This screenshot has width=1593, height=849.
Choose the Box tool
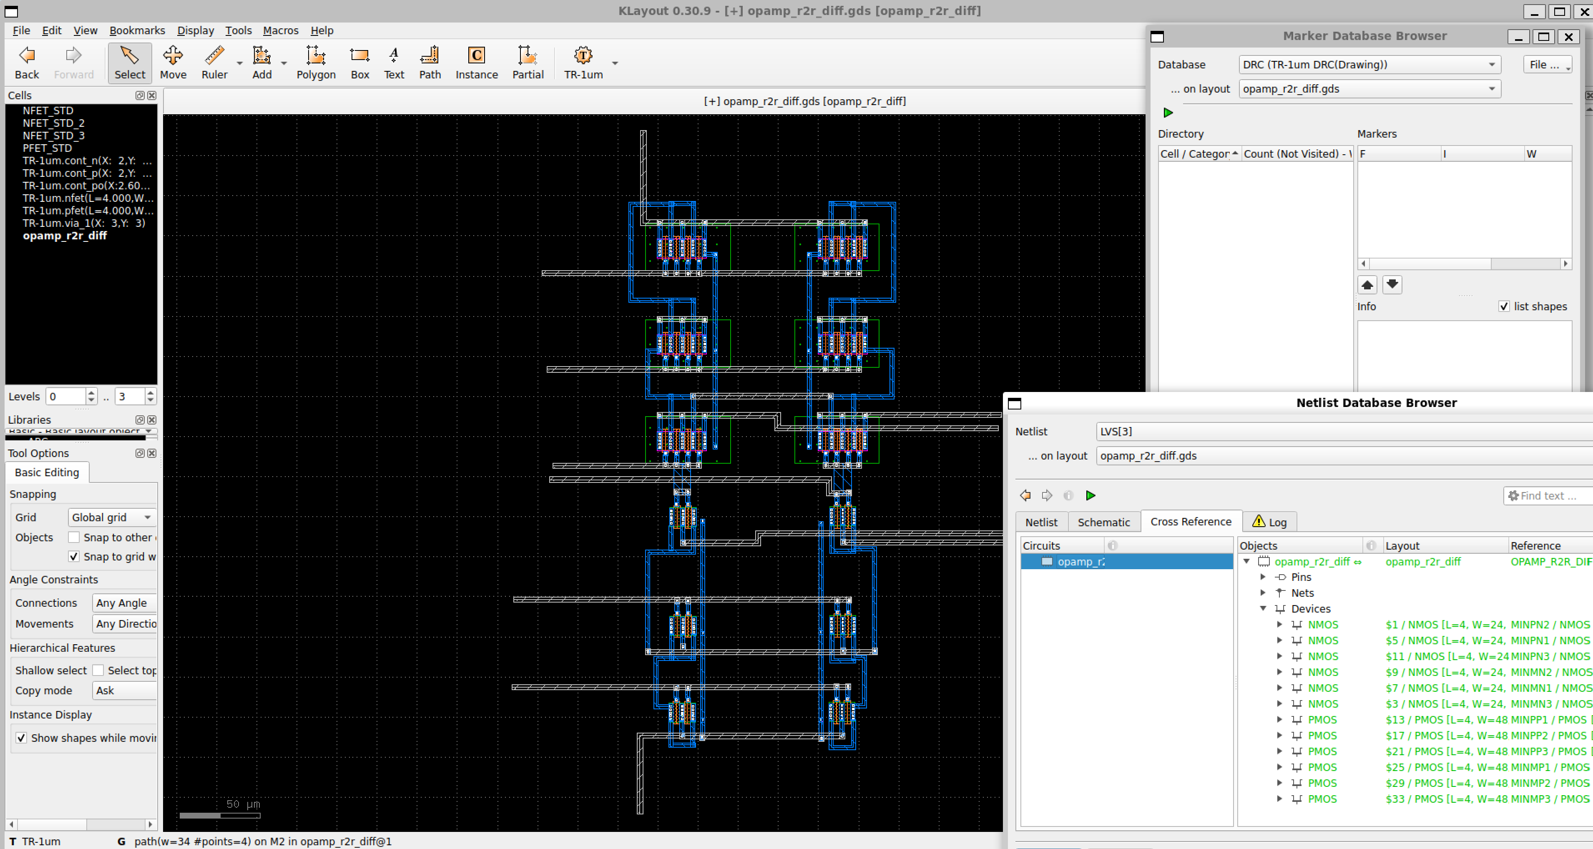pos(359,63)
